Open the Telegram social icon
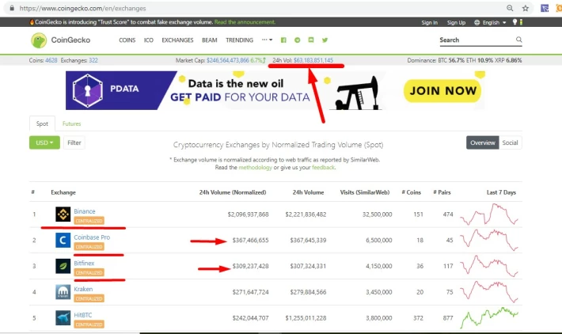 (297, 40)
